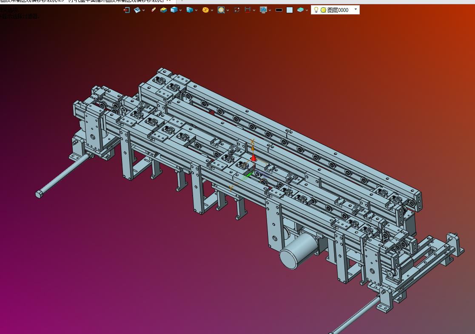The image size is (475, 334).
Task: Click the cylindrical motor on conveyor
Action: tap(299, 250)
